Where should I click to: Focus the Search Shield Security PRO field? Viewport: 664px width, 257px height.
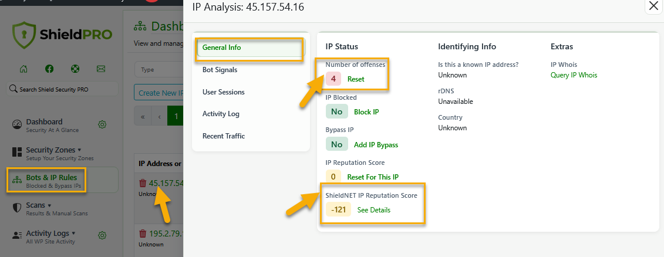pyautogui.click(x=62, y=89)
